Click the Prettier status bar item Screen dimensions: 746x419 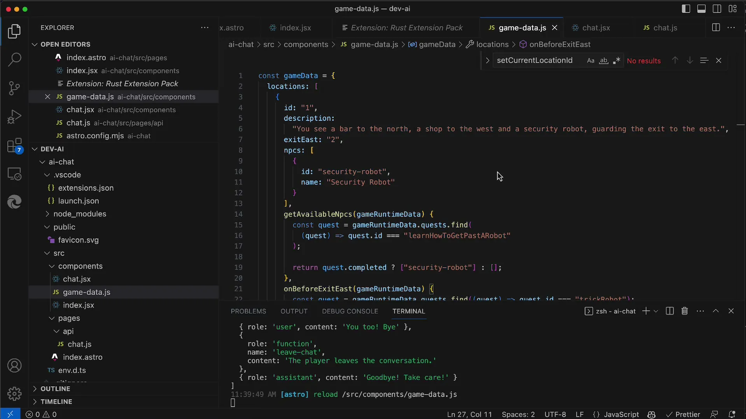pos(683,414)
